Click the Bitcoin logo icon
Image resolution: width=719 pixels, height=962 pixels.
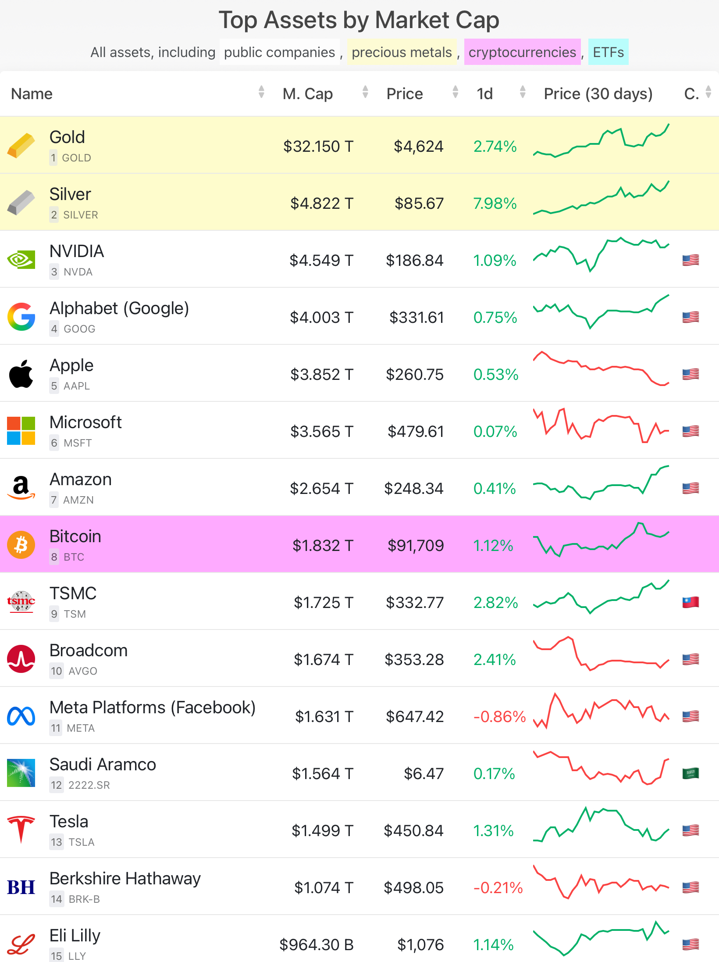pyautogui.click(x=21, y=545)
